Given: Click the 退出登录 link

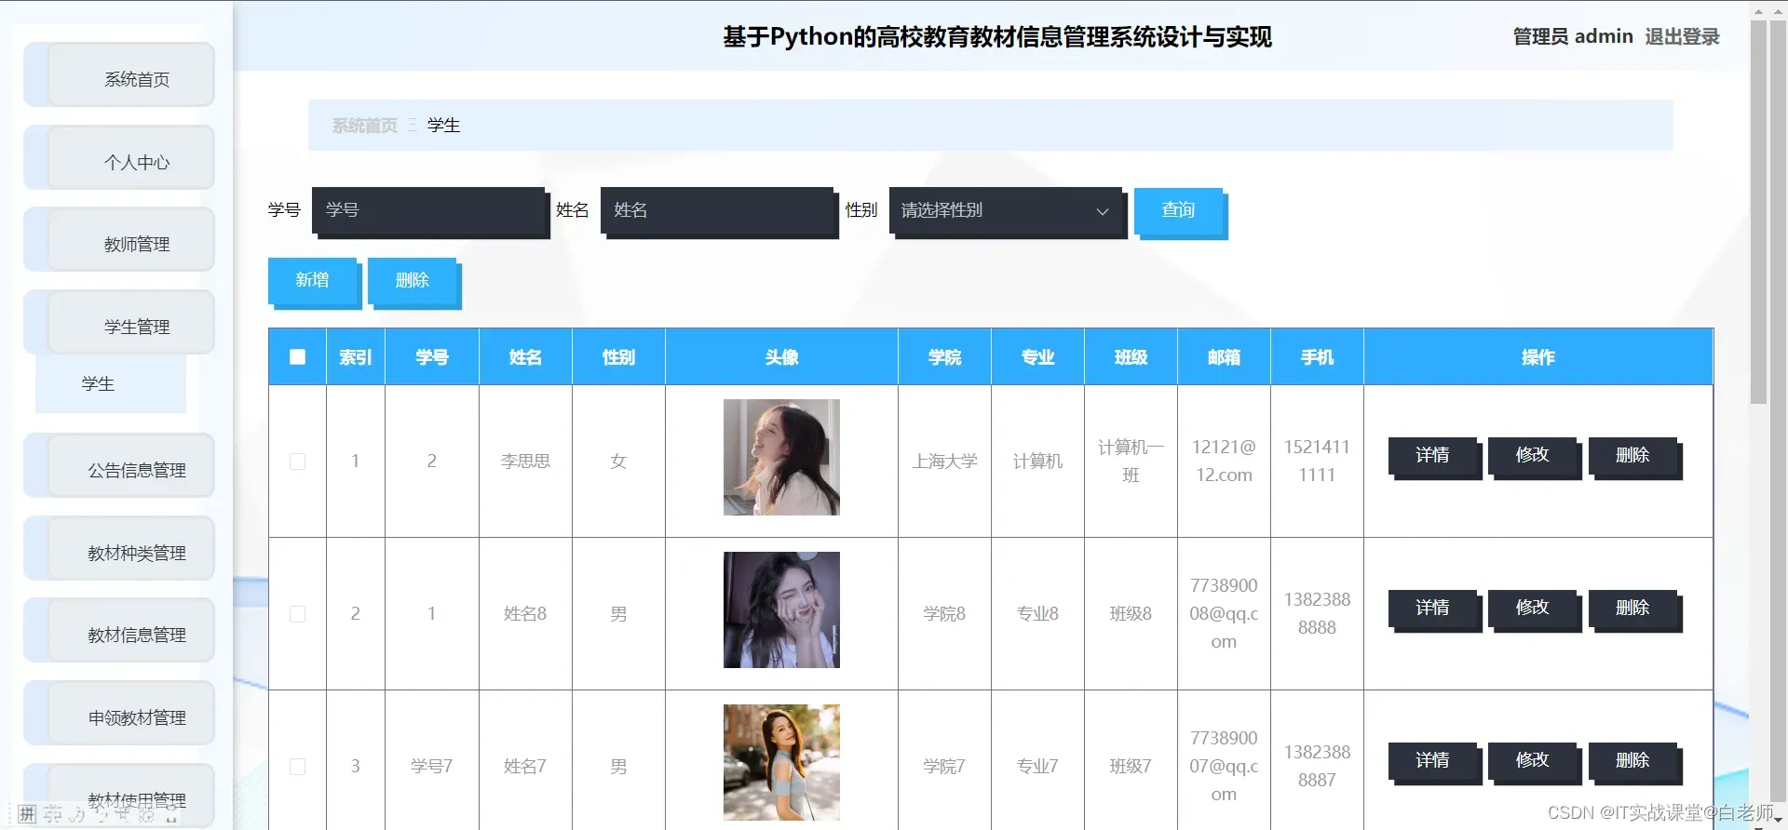Looking at the screenshot, I should coord(1682,36).
